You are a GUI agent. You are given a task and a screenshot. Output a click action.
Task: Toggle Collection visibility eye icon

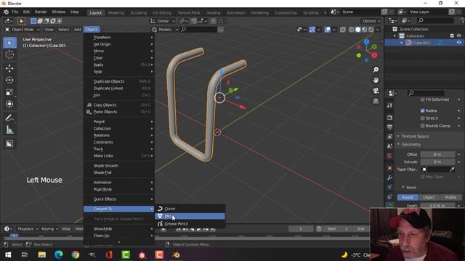458,36
